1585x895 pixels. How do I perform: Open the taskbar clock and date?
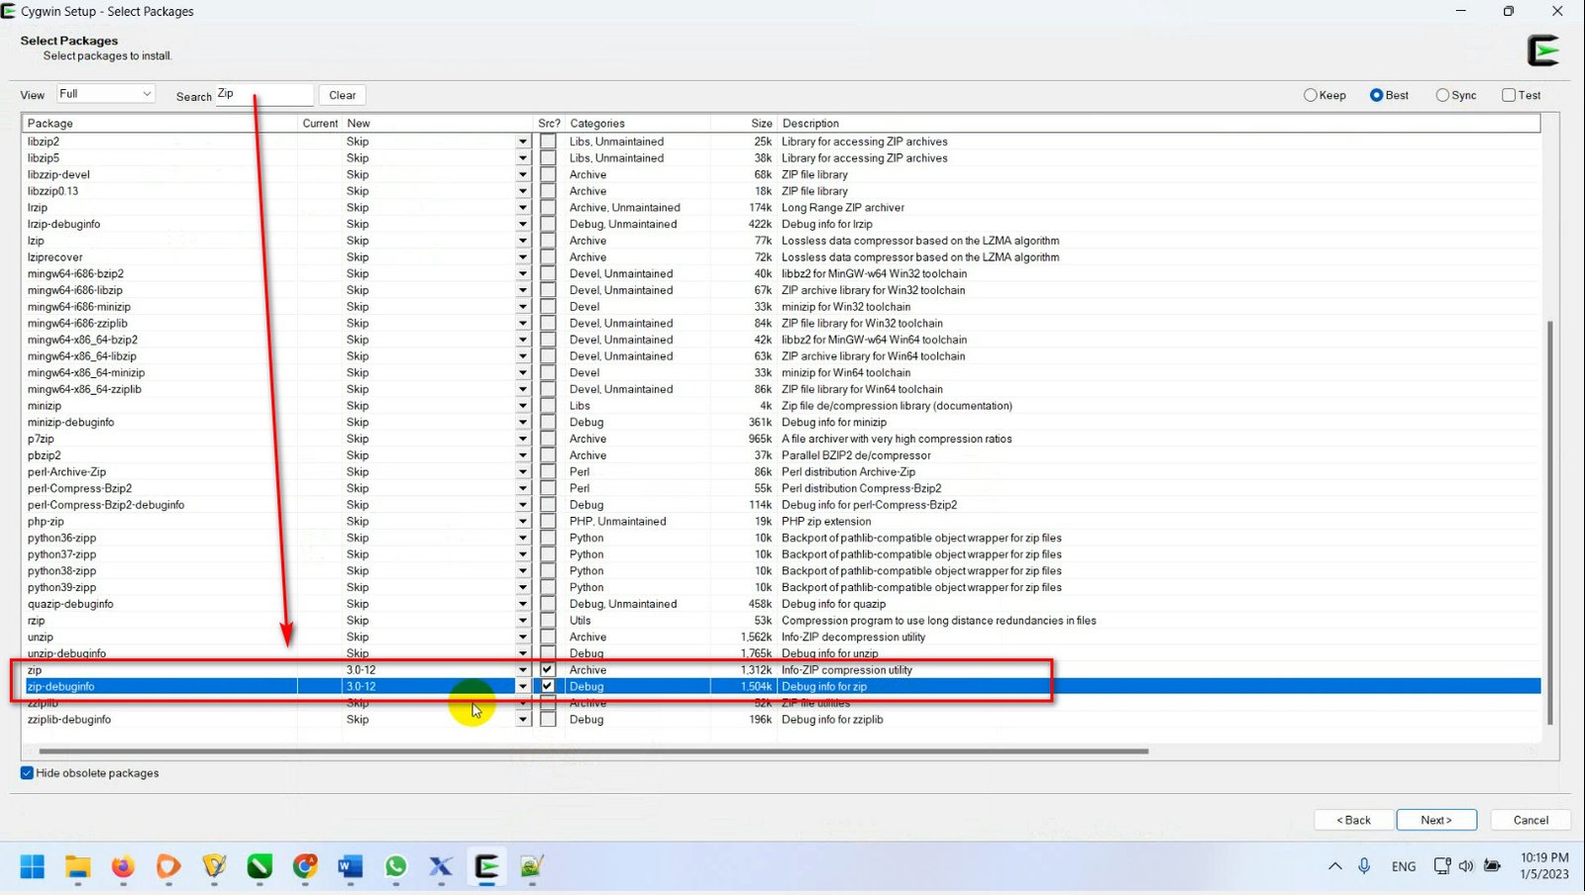click(x=1544, y=866)
